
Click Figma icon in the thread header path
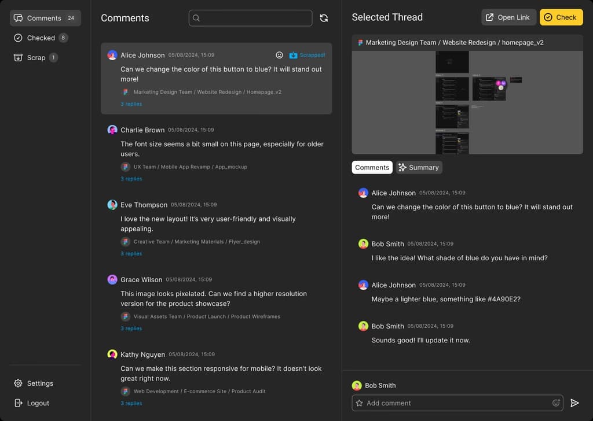click(x=360, y=43)
